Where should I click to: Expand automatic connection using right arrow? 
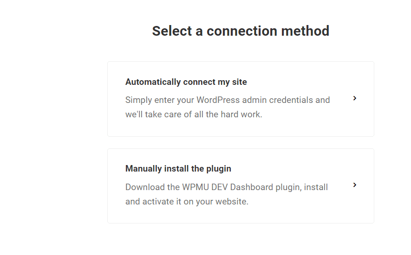[x=355, y=98]
